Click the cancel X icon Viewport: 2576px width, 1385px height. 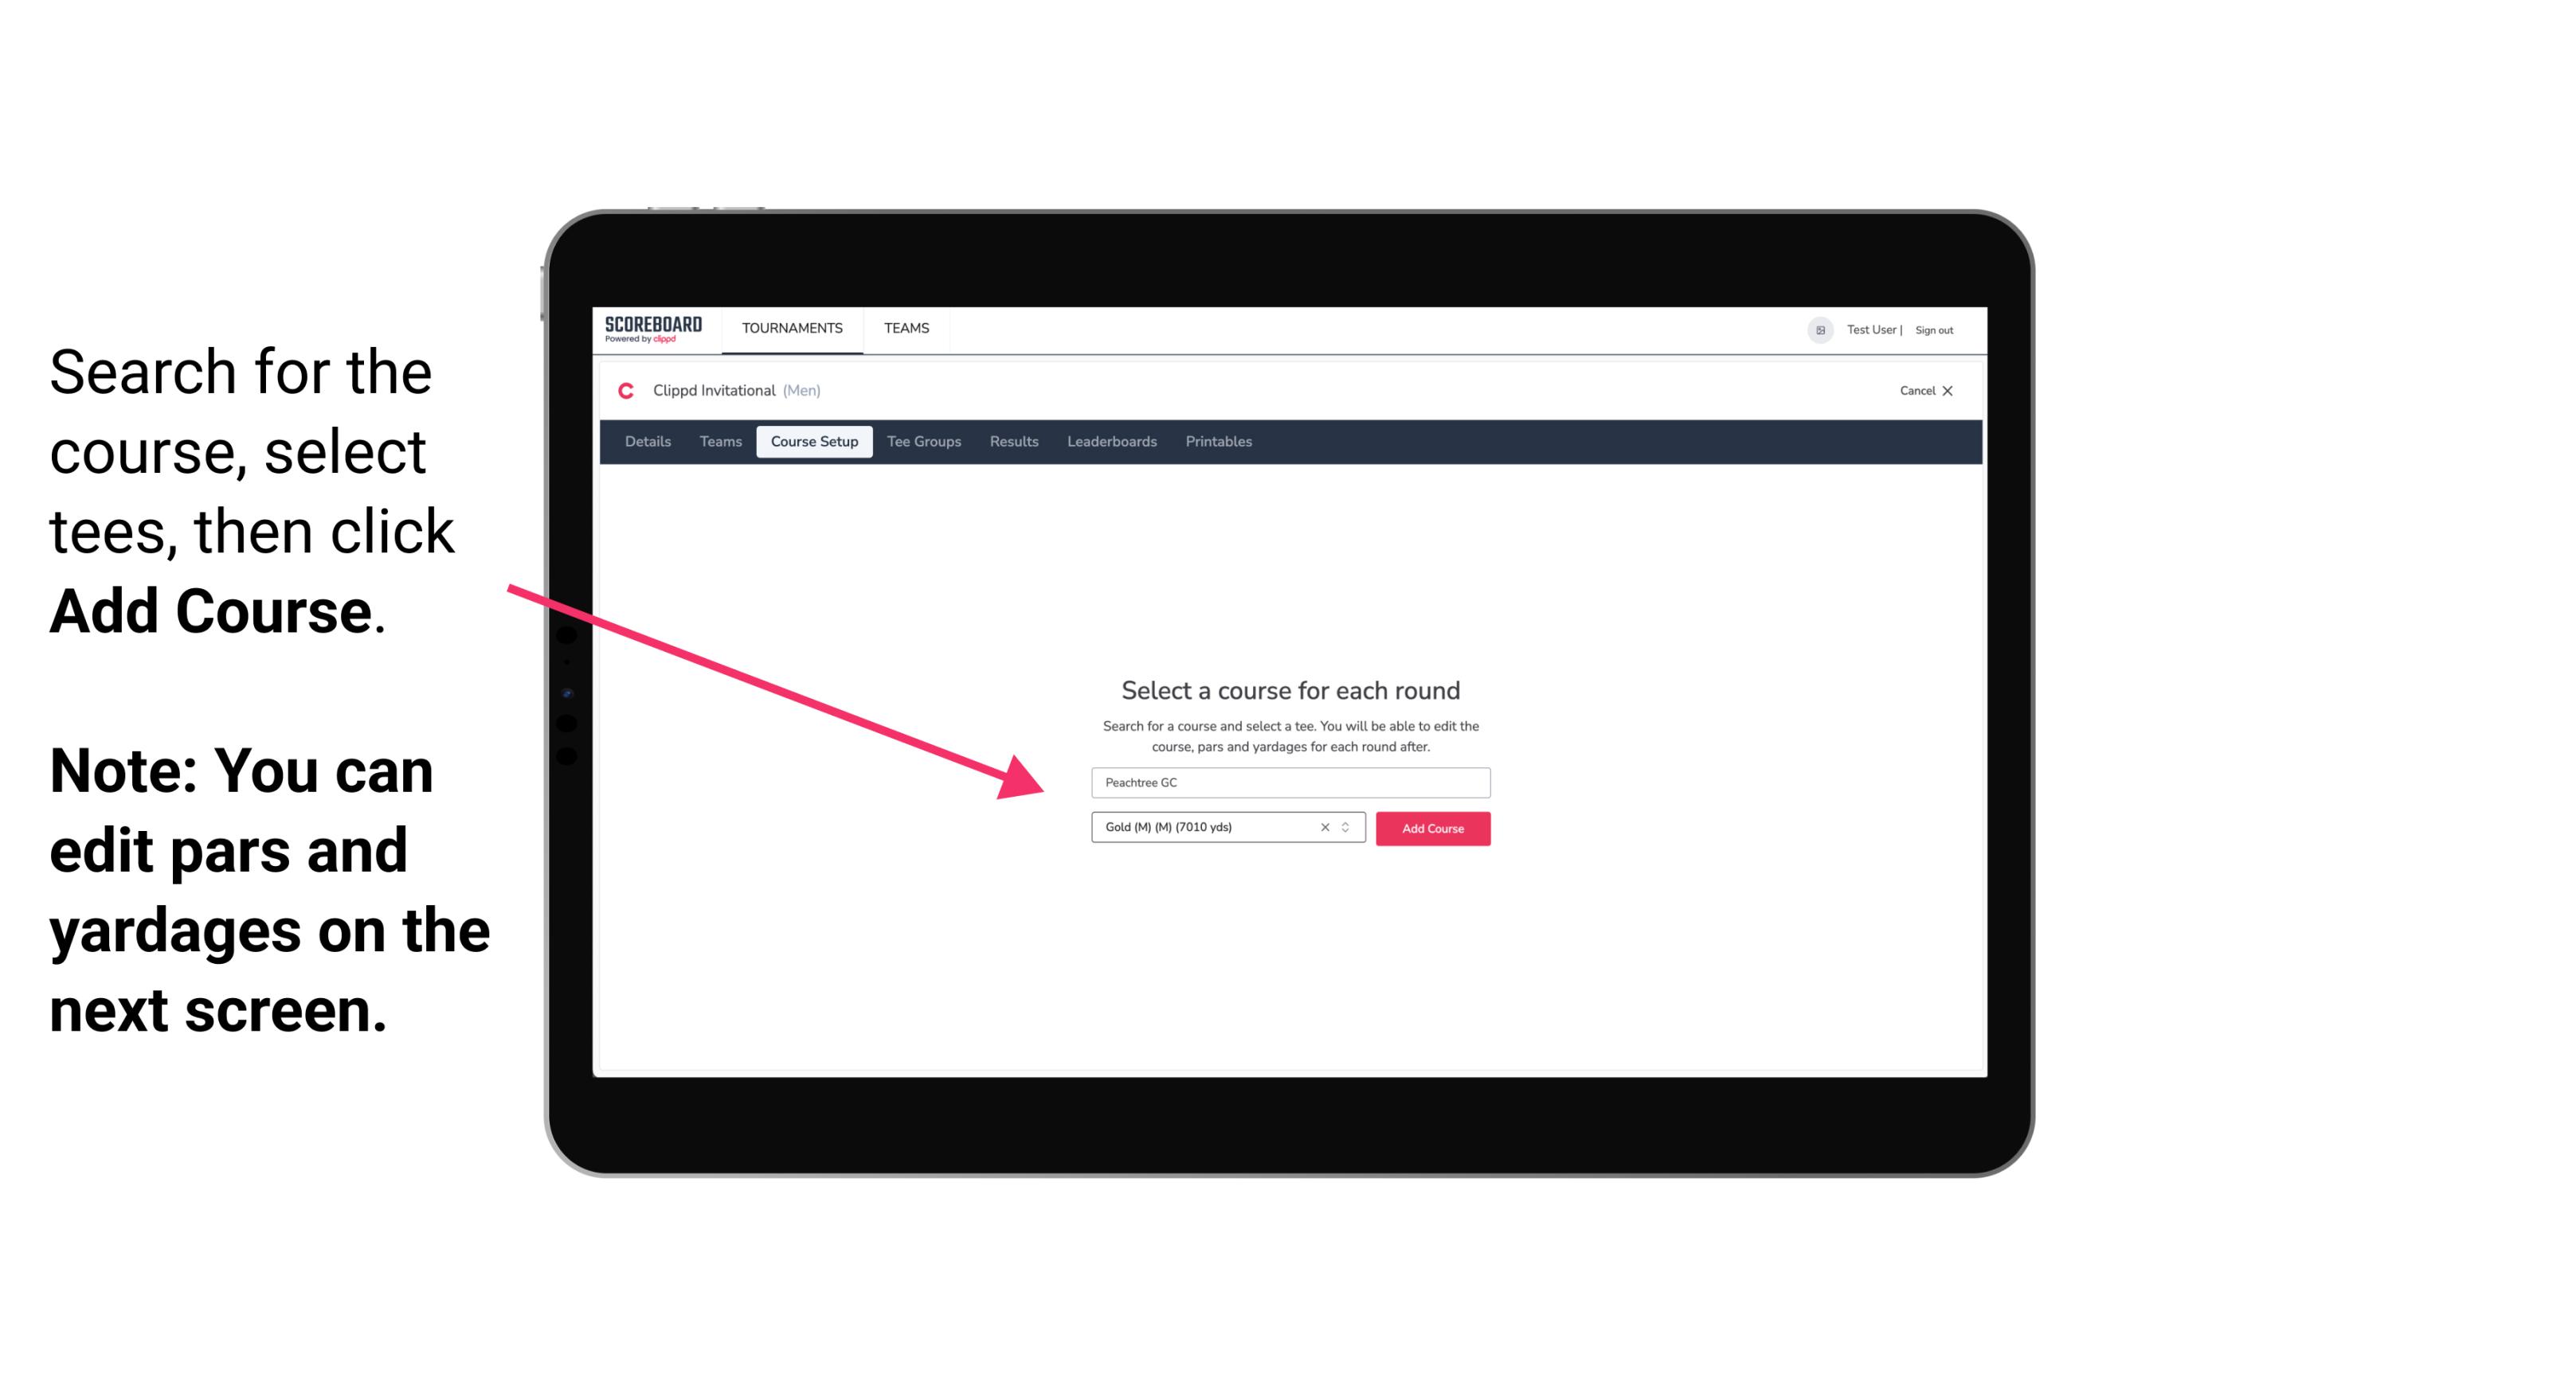click(x=1959, y=391)
